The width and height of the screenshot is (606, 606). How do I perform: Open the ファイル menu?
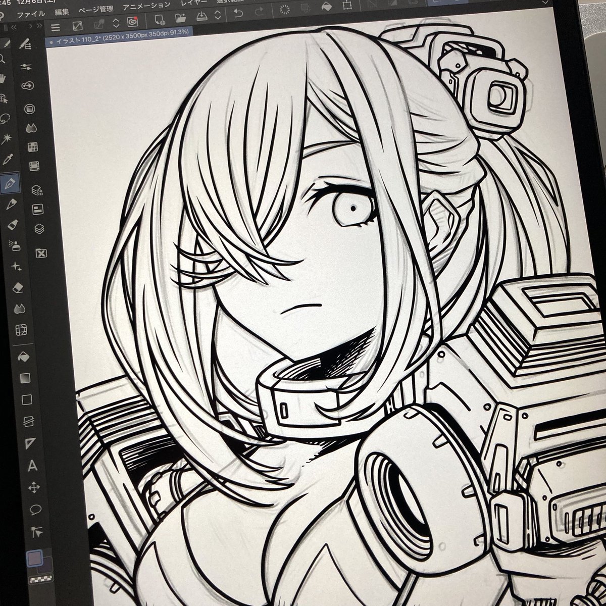click(x=32, y=13)
